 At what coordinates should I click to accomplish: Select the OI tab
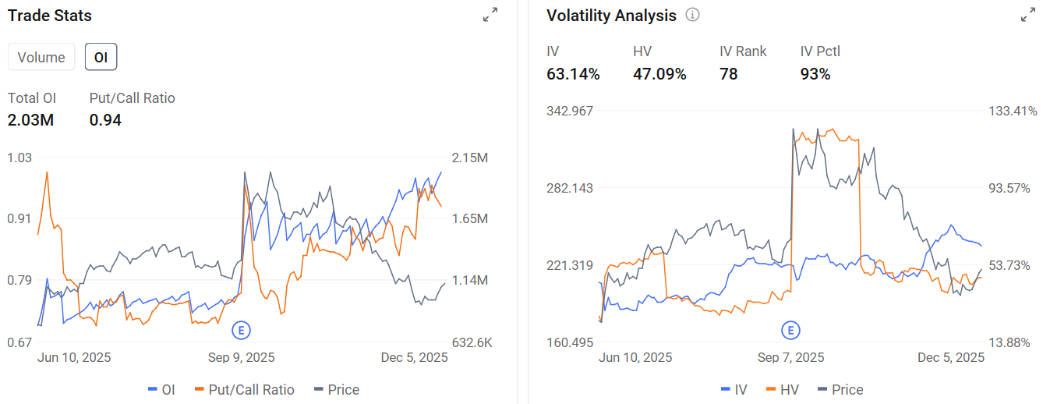[x=101, y=57]
